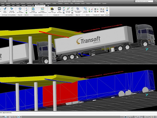This screenshot has height=118, width=157.
Task: Click the blue help icon in Support panel
Action: 107,10
